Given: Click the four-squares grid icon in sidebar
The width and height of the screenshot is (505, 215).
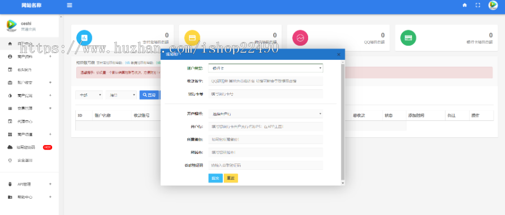Looking at the screenshot, I should 10,134.
